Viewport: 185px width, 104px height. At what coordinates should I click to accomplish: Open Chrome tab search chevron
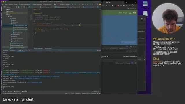click(x=135, y=2)
